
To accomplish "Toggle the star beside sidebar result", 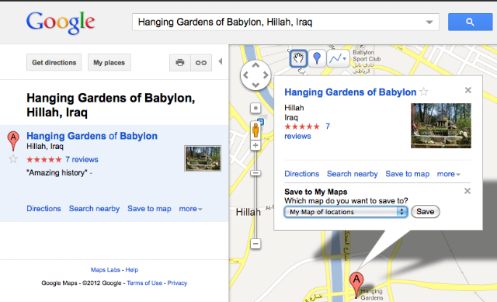I will pyautogui.click(x=13, y=159).
